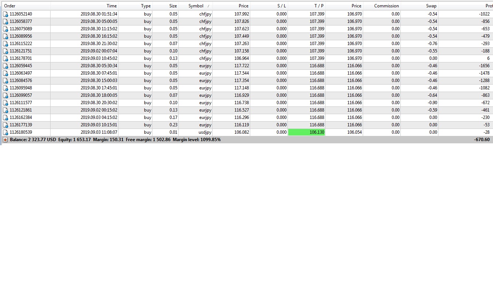The height and width of the screenshot is (297, 493).
Task: Click the icon of order 1126115222
Action: coord(6,44)
